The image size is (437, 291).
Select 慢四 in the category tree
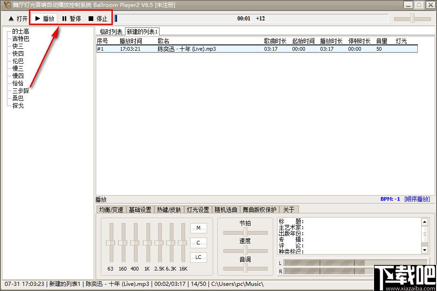pos(18,76)
